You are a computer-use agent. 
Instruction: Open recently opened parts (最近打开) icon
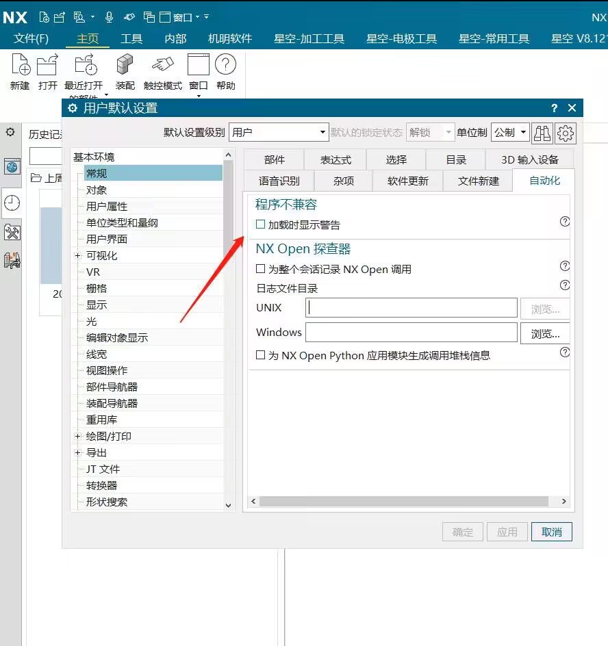(x=86, y=65)
